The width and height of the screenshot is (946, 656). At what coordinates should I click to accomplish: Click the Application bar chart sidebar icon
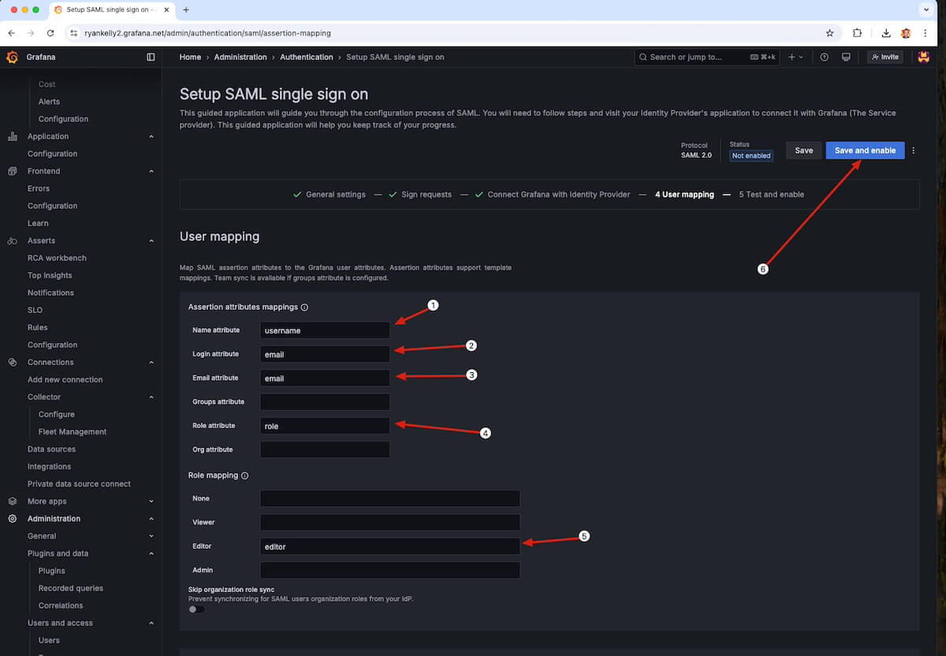click(12, 136)
